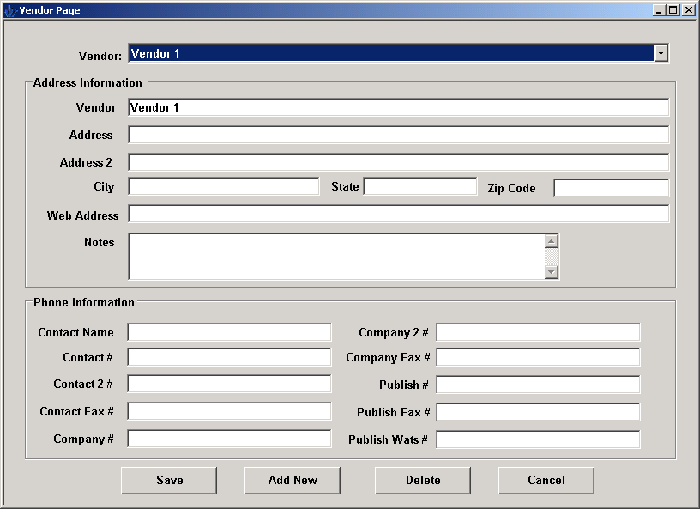This screenshot has width=700, height=509.
Task: Select the Contact Name field
Action: 229,332
